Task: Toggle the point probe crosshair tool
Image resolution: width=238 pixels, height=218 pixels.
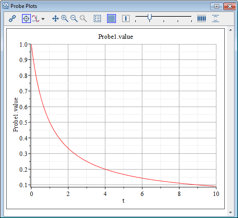Action: pos(26,18)
